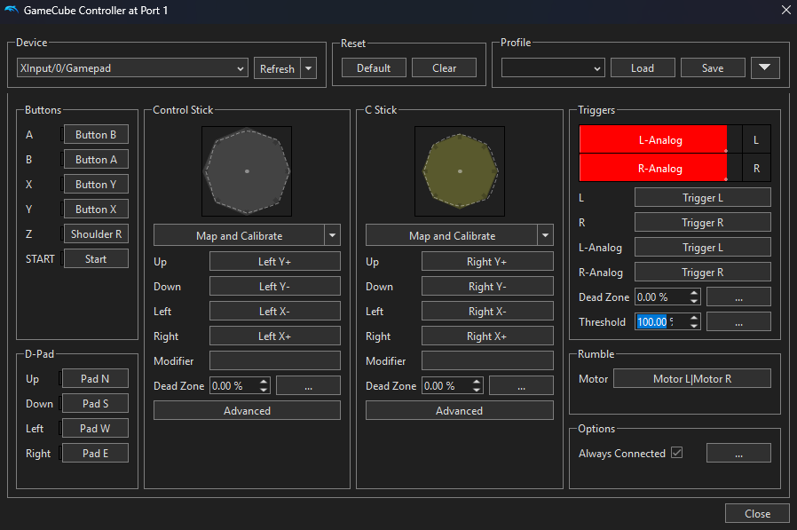This screenshot has width=797, height=530.
Task: Open the Profile combo box
Action: point(553,67)
